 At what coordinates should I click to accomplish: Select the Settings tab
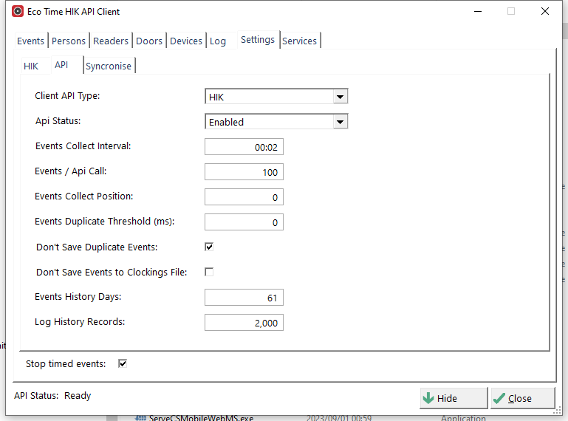(258, 39)
